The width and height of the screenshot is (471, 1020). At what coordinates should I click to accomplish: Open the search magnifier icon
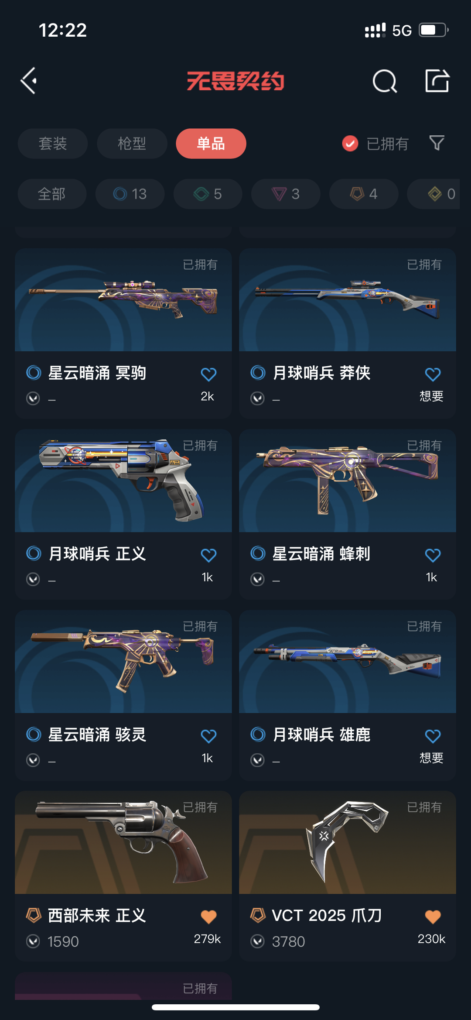385,81
